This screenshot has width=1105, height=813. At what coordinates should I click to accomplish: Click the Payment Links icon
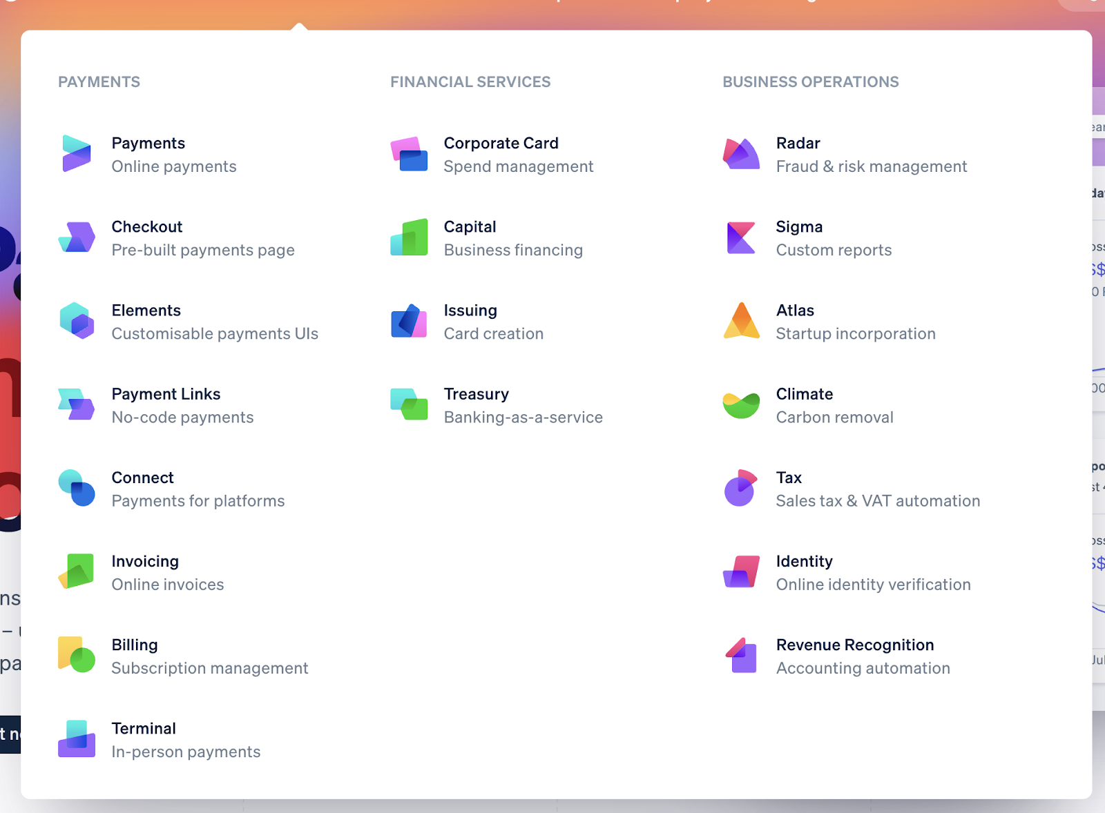coord(77,404)
